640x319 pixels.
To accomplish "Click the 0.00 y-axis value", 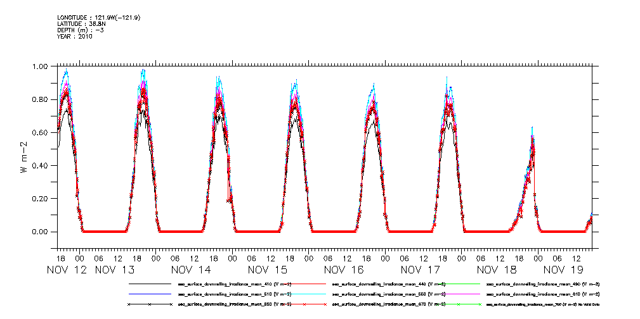I will coord(41,232).
